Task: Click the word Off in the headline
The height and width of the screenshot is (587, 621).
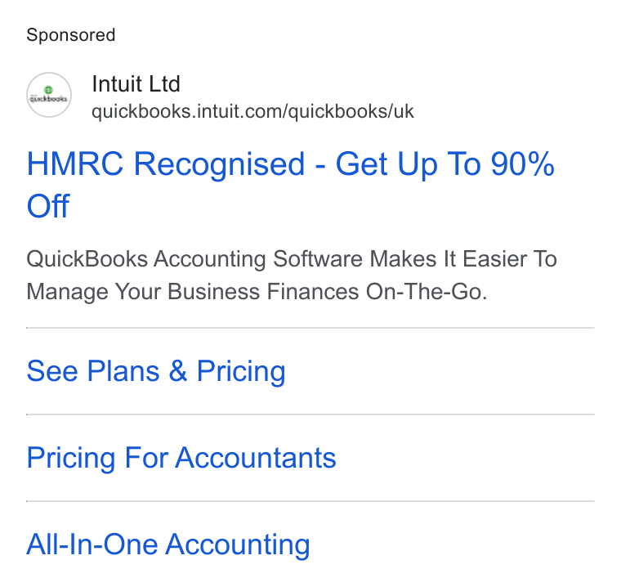Action: coord(48,206)
